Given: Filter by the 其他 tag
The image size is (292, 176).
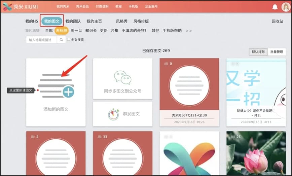Looking at the screenshot, I should point(155,31).
